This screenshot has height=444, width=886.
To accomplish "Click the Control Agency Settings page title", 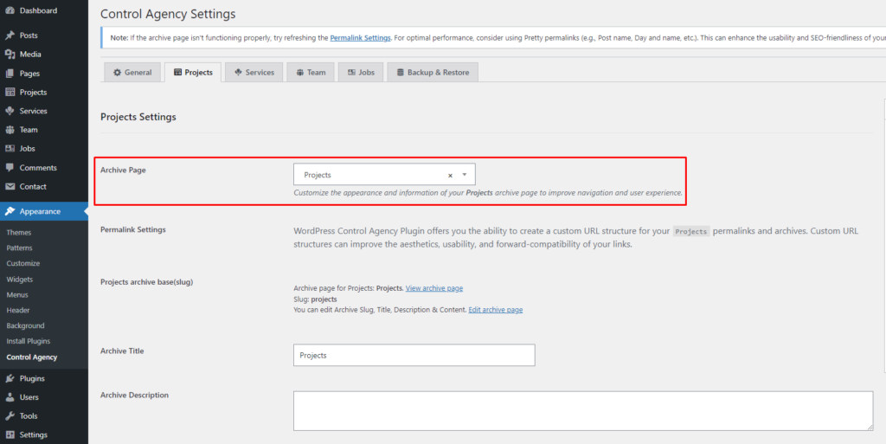I will point(168,14).
